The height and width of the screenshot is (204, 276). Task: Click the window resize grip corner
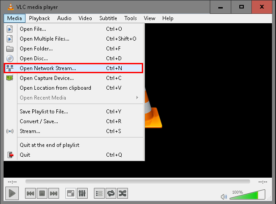tap(269, 198)
